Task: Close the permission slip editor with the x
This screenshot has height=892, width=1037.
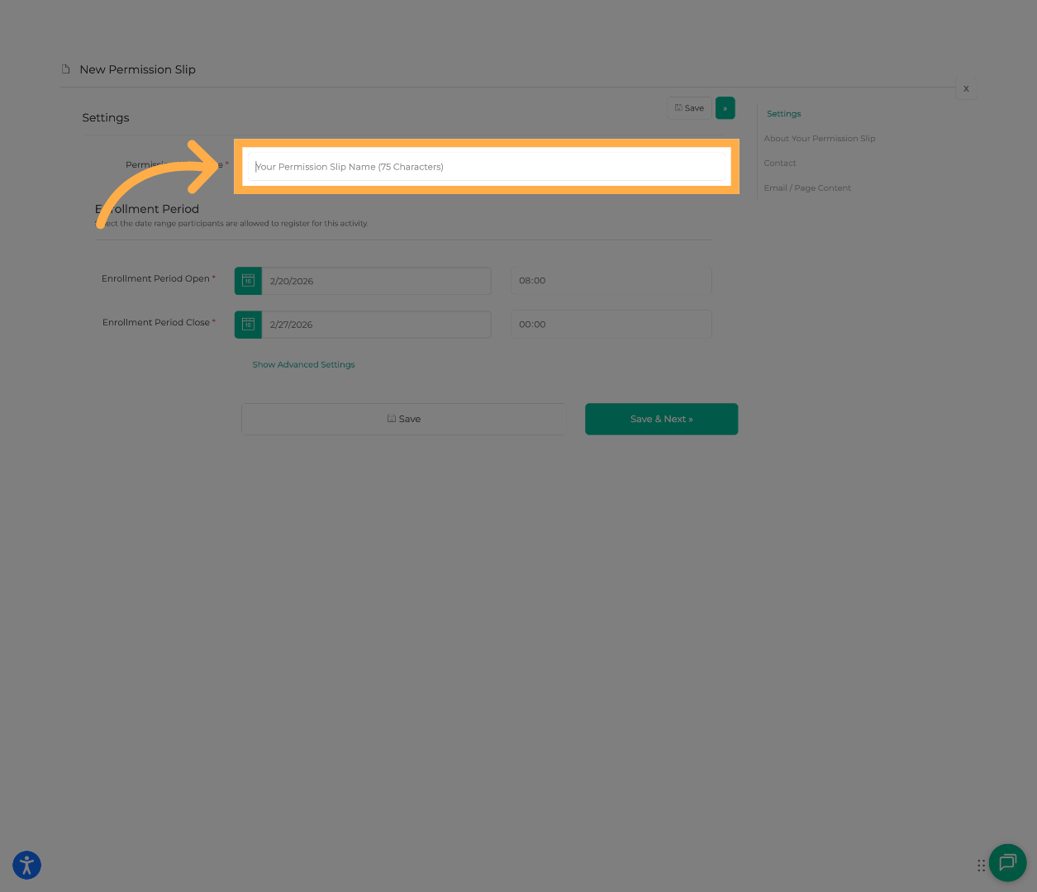Action: [966, 88]
